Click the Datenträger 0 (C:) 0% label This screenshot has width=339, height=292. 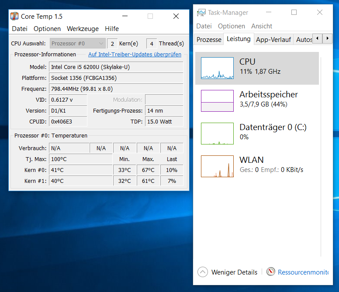(x=244, y=137)
